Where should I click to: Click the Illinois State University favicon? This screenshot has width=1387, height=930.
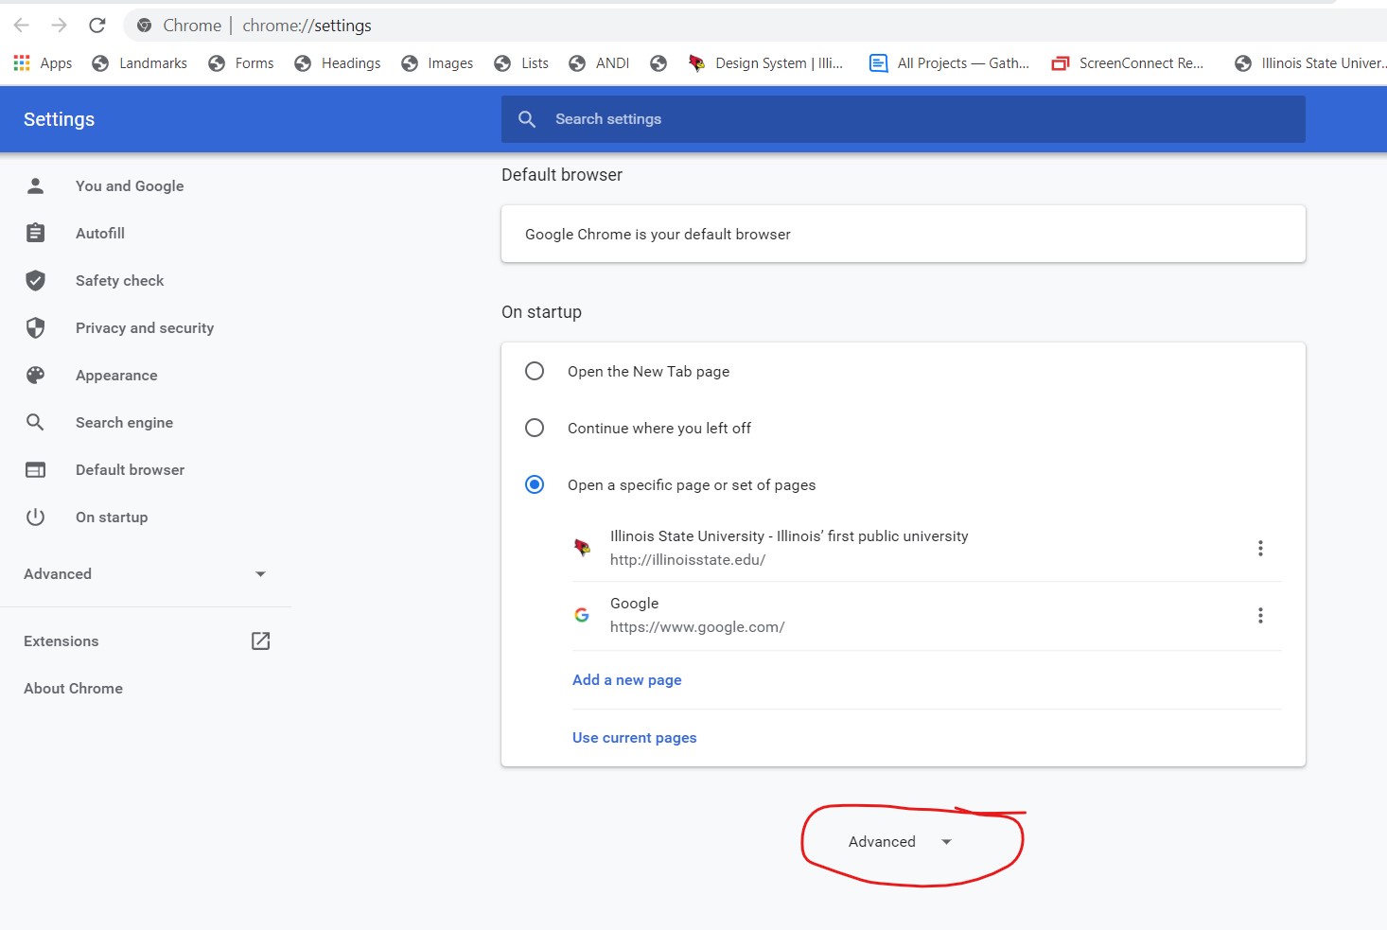tap(582, 548)
